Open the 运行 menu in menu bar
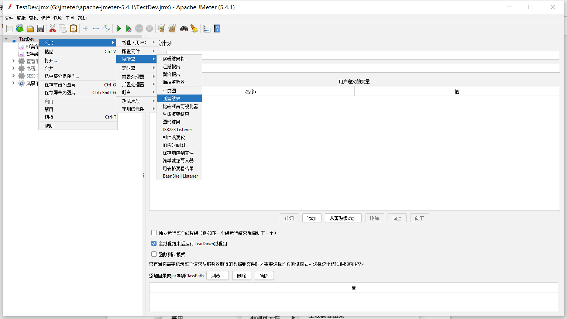Screen dimensions: 567x319 coord(45,18)
